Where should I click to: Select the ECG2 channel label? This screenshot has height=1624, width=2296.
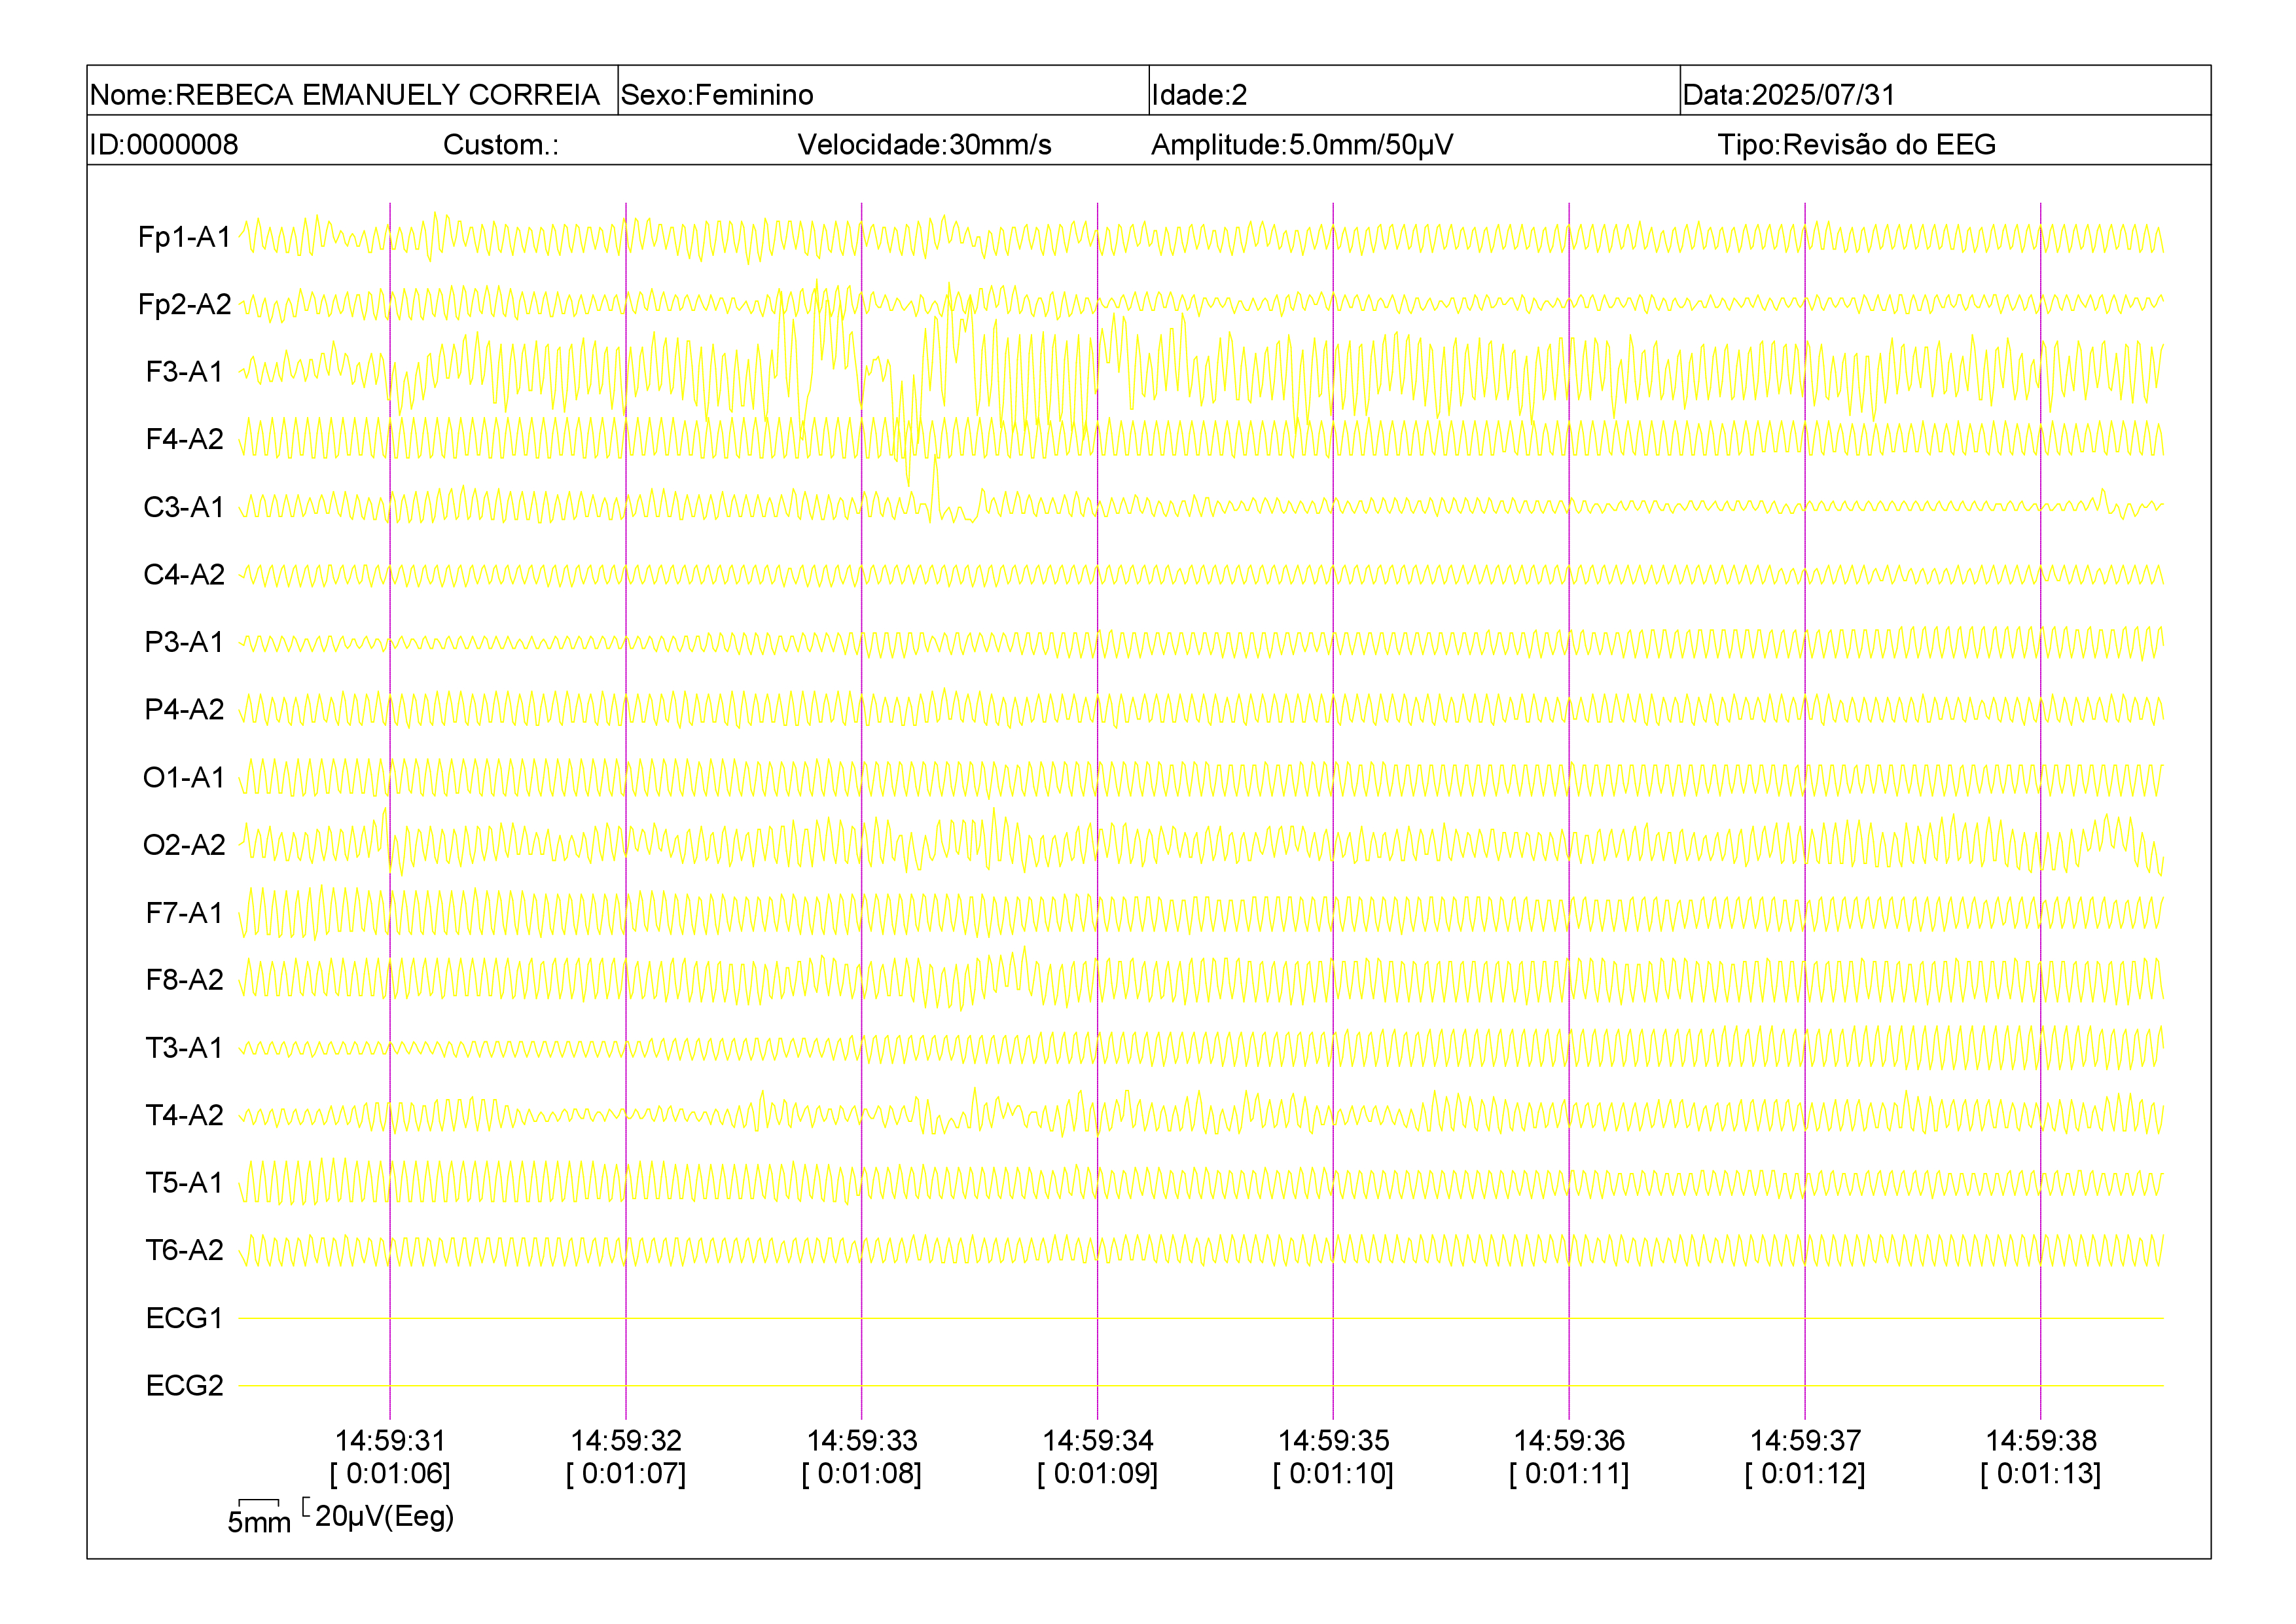184,1385
